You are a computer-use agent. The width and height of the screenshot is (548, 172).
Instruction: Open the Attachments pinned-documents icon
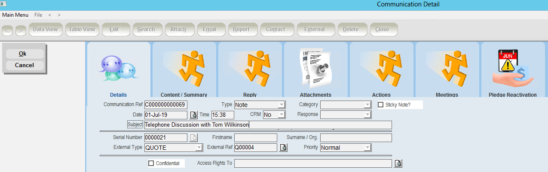click(316, 68)
